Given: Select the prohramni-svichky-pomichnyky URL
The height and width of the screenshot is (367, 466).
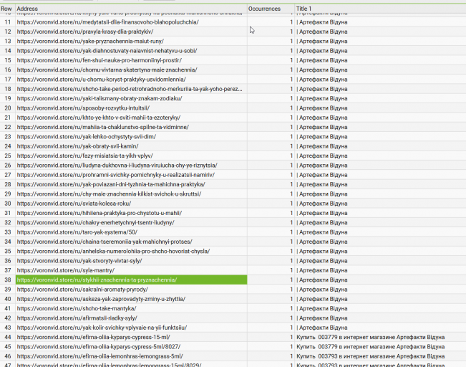Looking at the screenshot, I should pyautogui.click(x=116, y=175).
